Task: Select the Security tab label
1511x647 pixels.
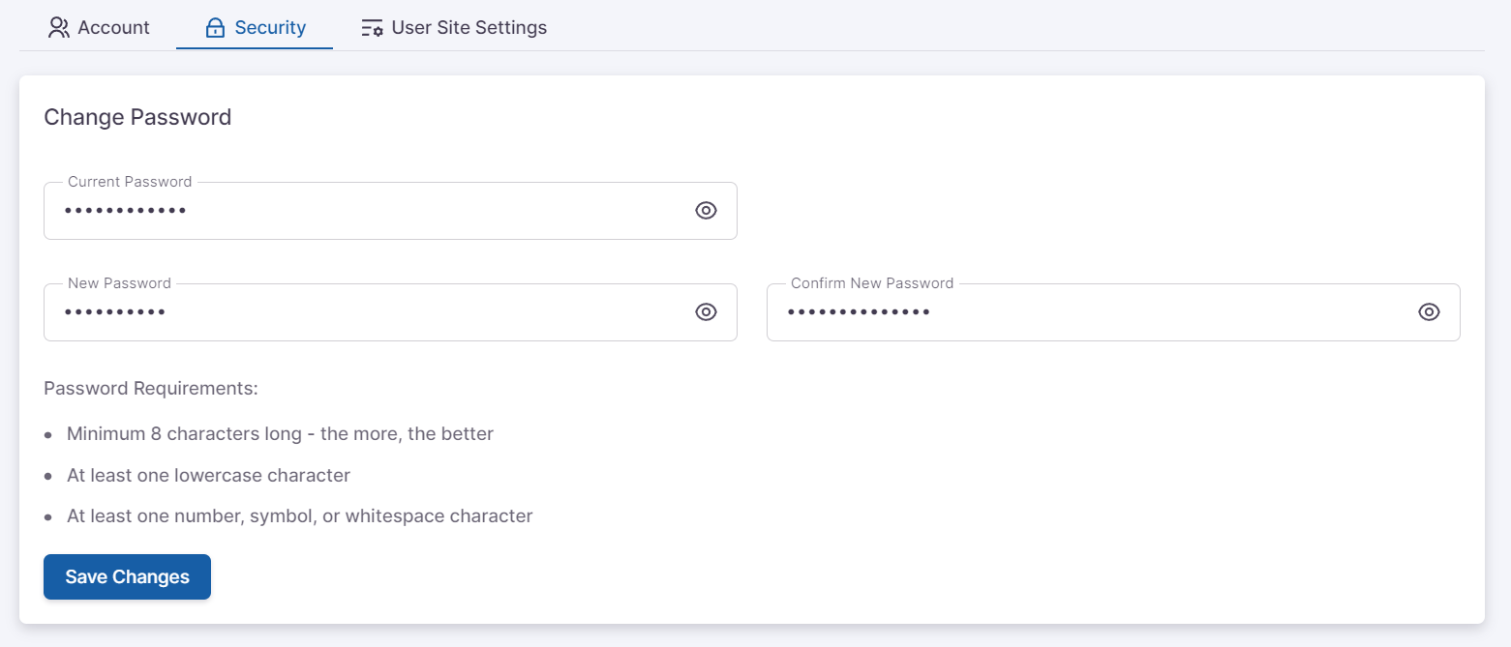Action: pyautogui.click(x=270, y=28)
